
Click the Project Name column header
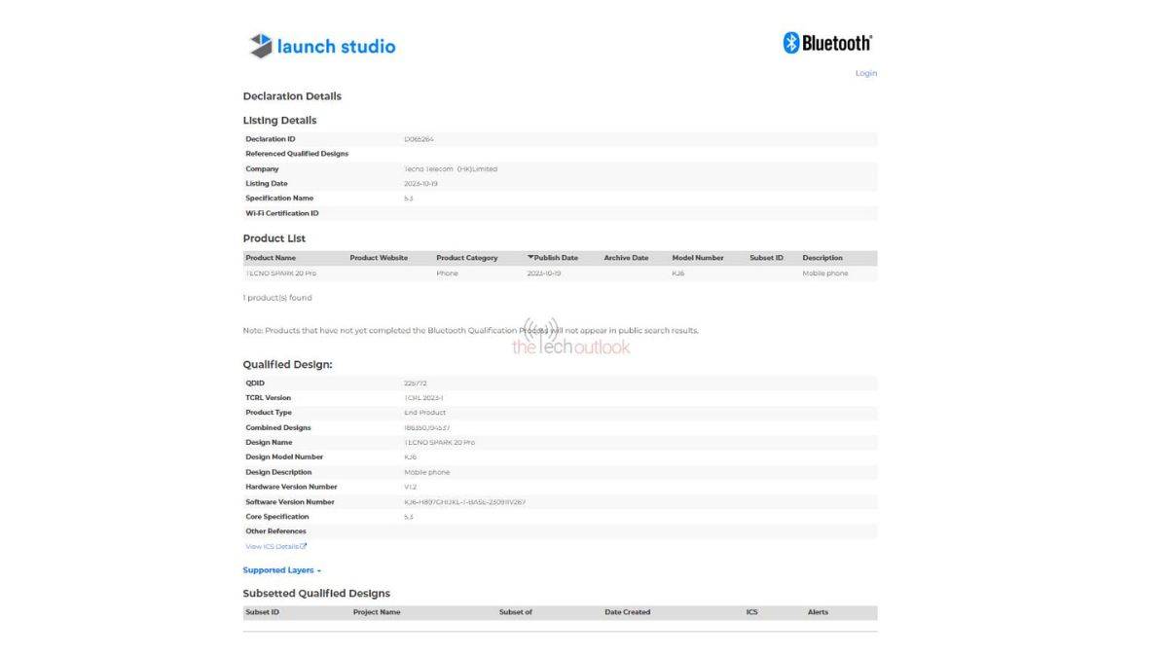pos(377,612)
